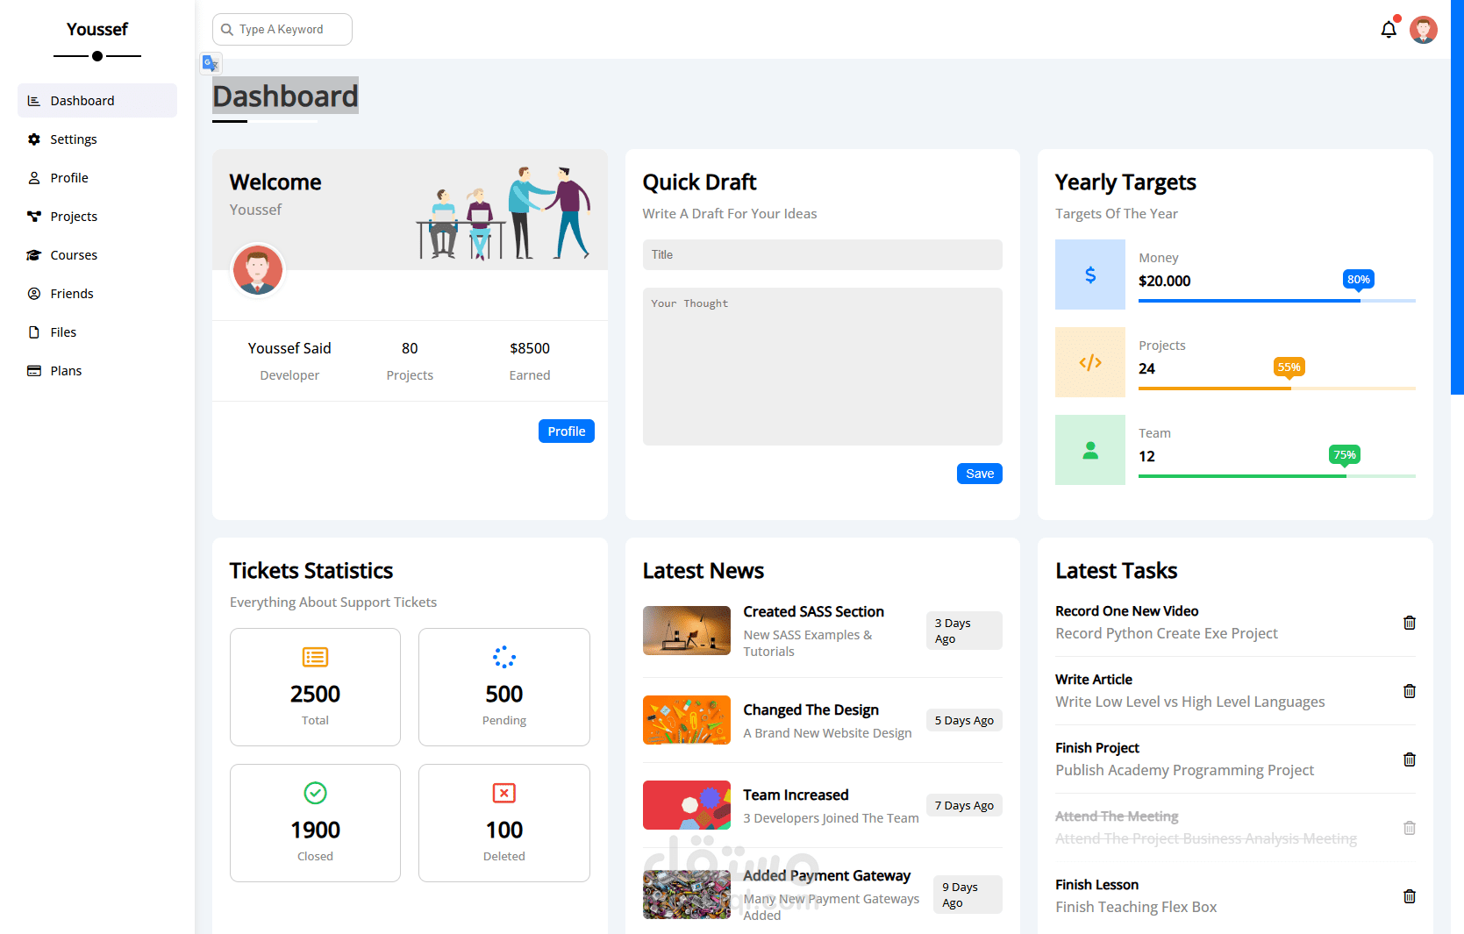Click the 5 Days Ago label

pyautogui.click(x=964, y=720)
